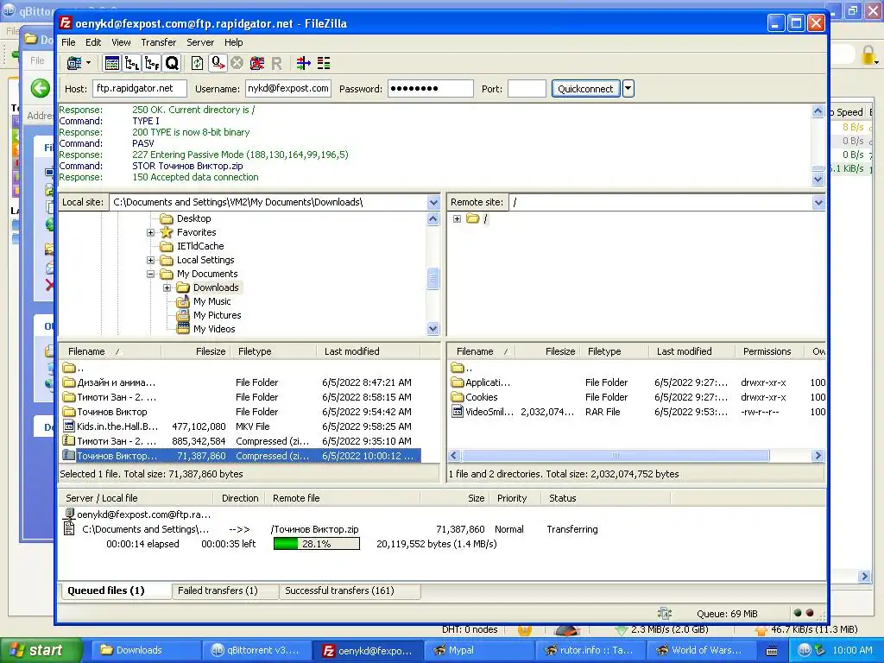
Task: Select the IETldCache folder
Action: [200, 246]
